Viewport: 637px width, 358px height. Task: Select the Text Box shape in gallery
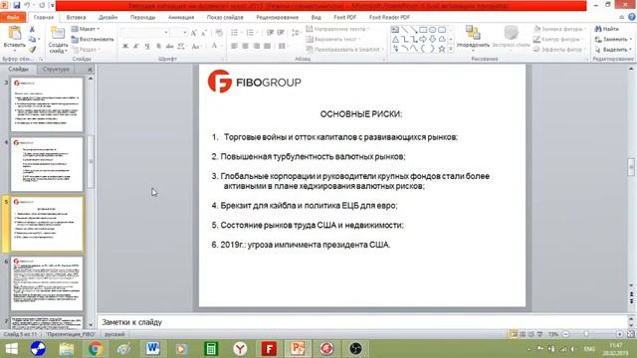[x=395, y=30]
